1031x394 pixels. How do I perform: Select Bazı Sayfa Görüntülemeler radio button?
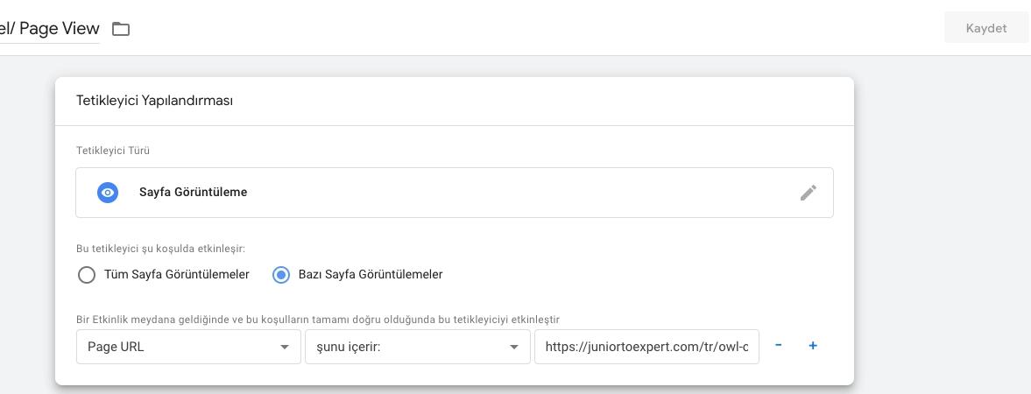coord(281,275)
